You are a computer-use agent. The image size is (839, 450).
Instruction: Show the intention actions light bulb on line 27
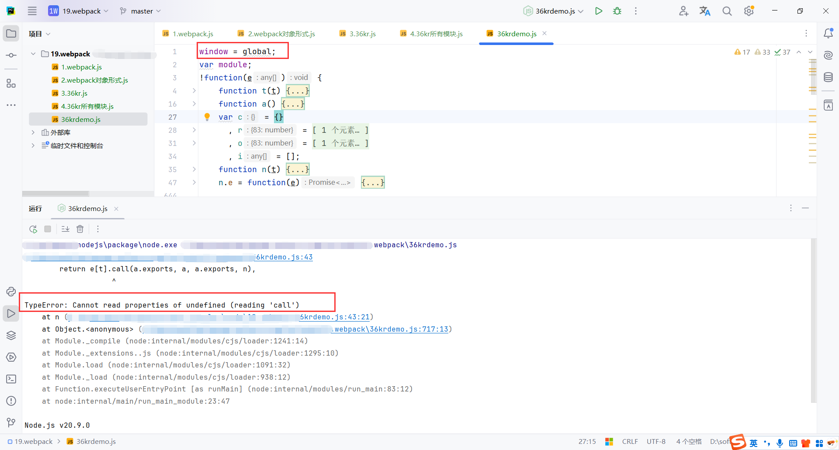pyautogui.click(x=207, y=117)
